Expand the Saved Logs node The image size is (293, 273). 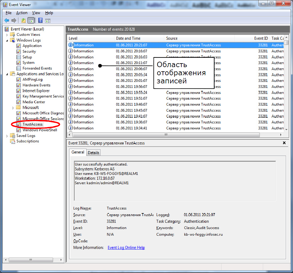pyautogui.click(x=7, y=136)
